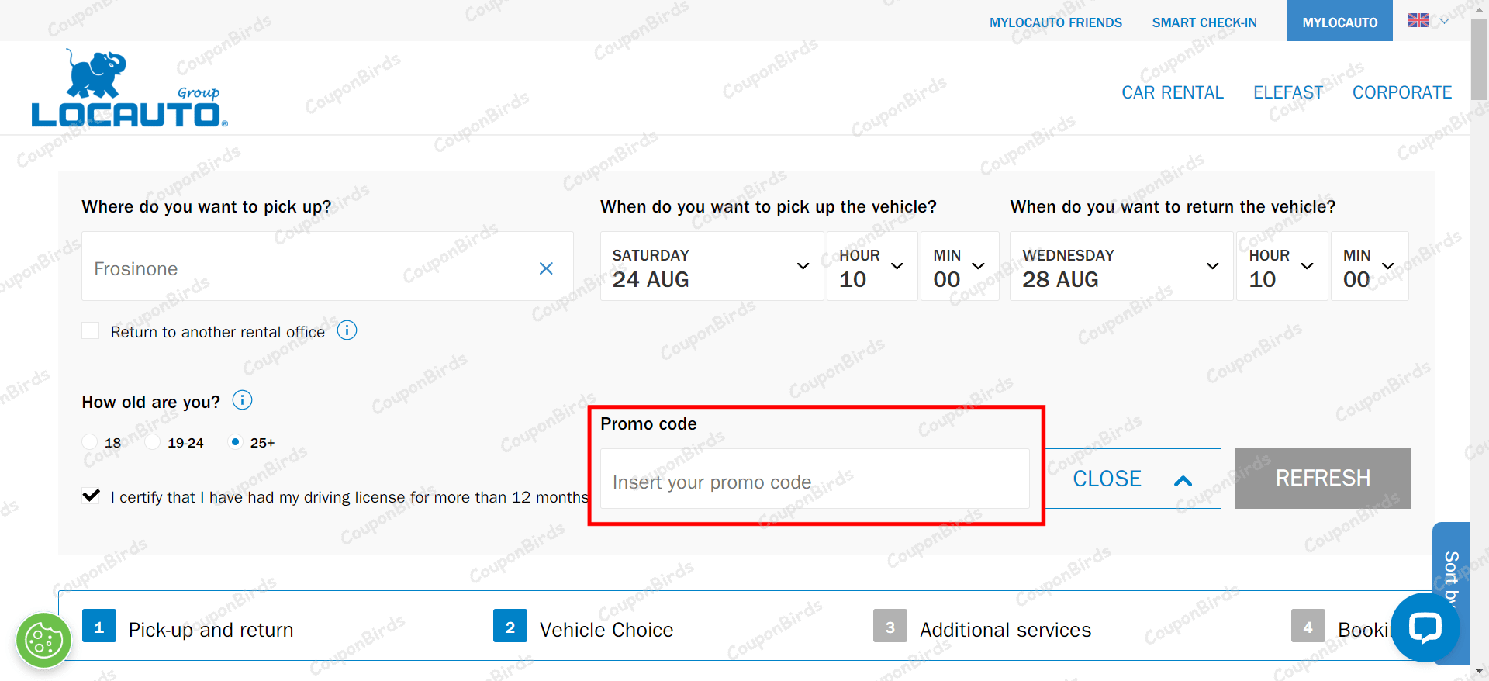Open the Smart Check-In link

pos(1204,22)
